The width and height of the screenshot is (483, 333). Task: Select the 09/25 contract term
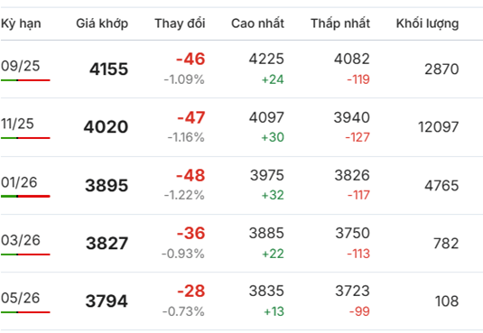pyautogui.click(x=21, y=66)
